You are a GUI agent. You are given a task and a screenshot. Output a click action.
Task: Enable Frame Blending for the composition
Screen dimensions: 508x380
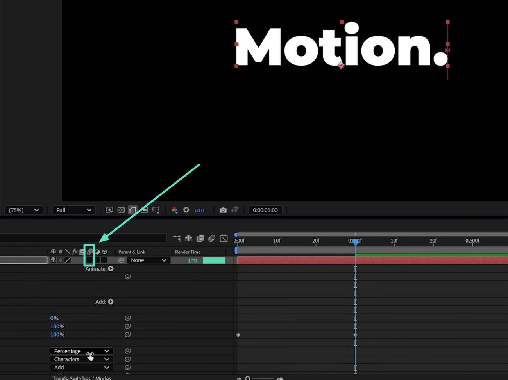pyautogui.click(x=200, y=238)
